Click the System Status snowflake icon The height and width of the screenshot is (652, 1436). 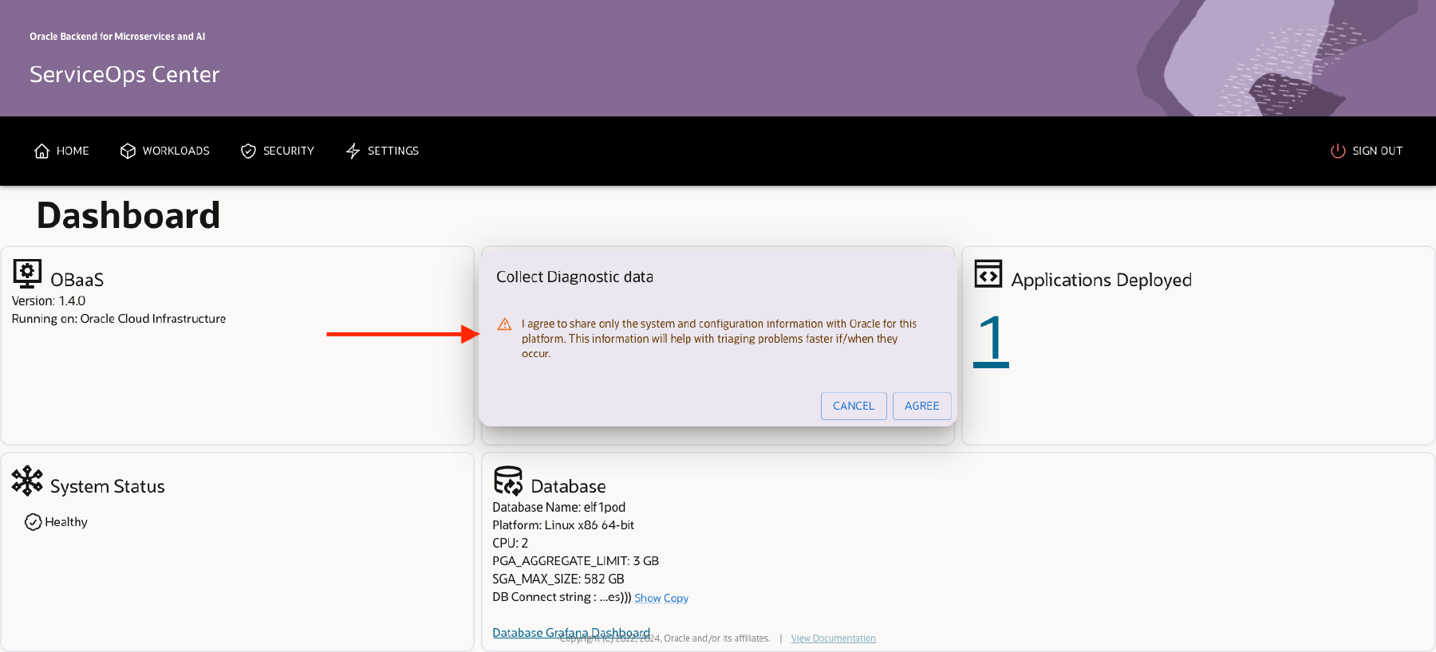point(27,481)
